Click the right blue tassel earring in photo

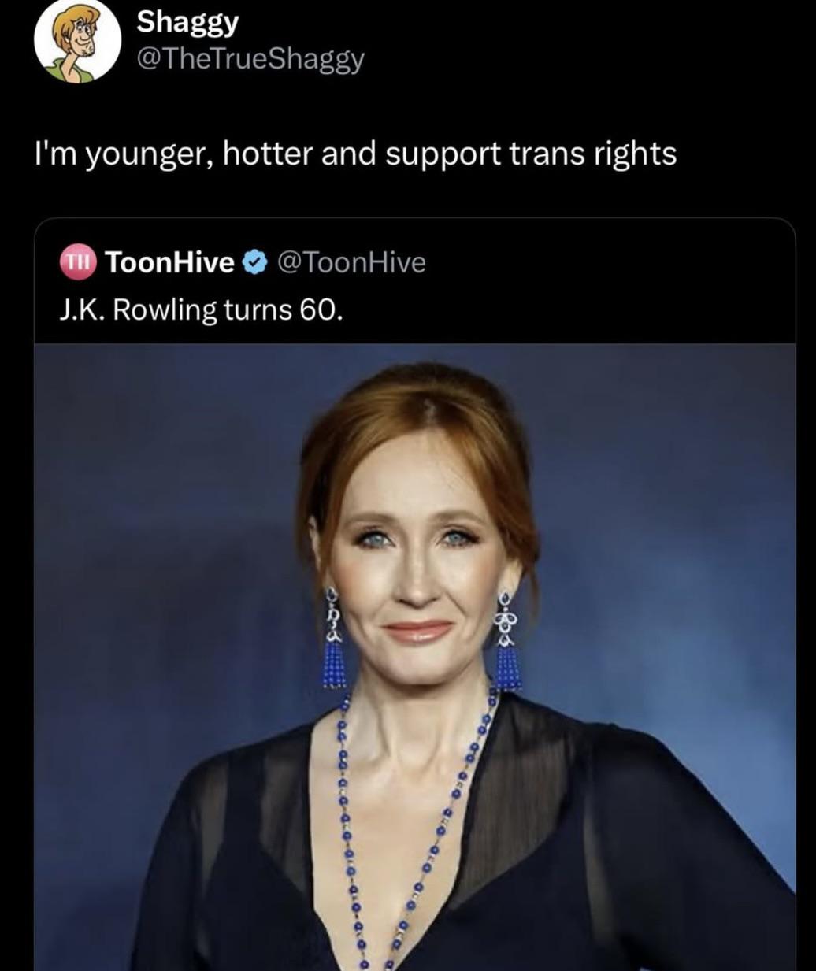click(507, 643)
